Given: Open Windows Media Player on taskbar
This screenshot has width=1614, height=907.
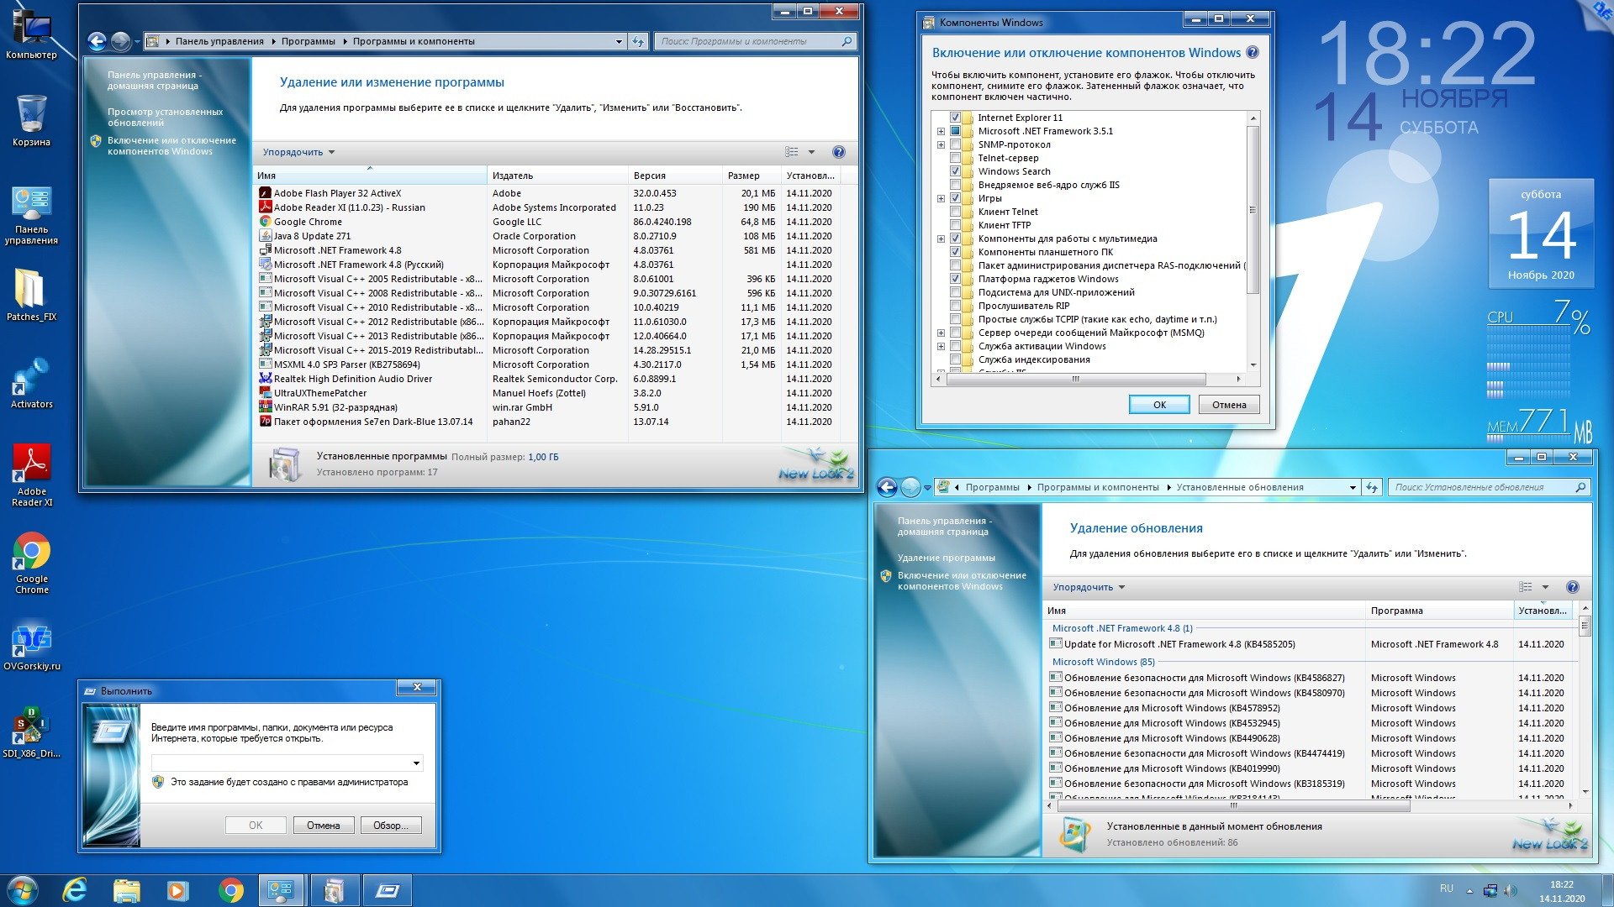Looking at the screenshot, I should pyautogui.click(x=177, y=890).
